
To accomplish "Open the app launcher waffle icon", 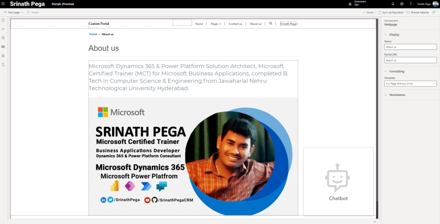I will pos(3,3).
